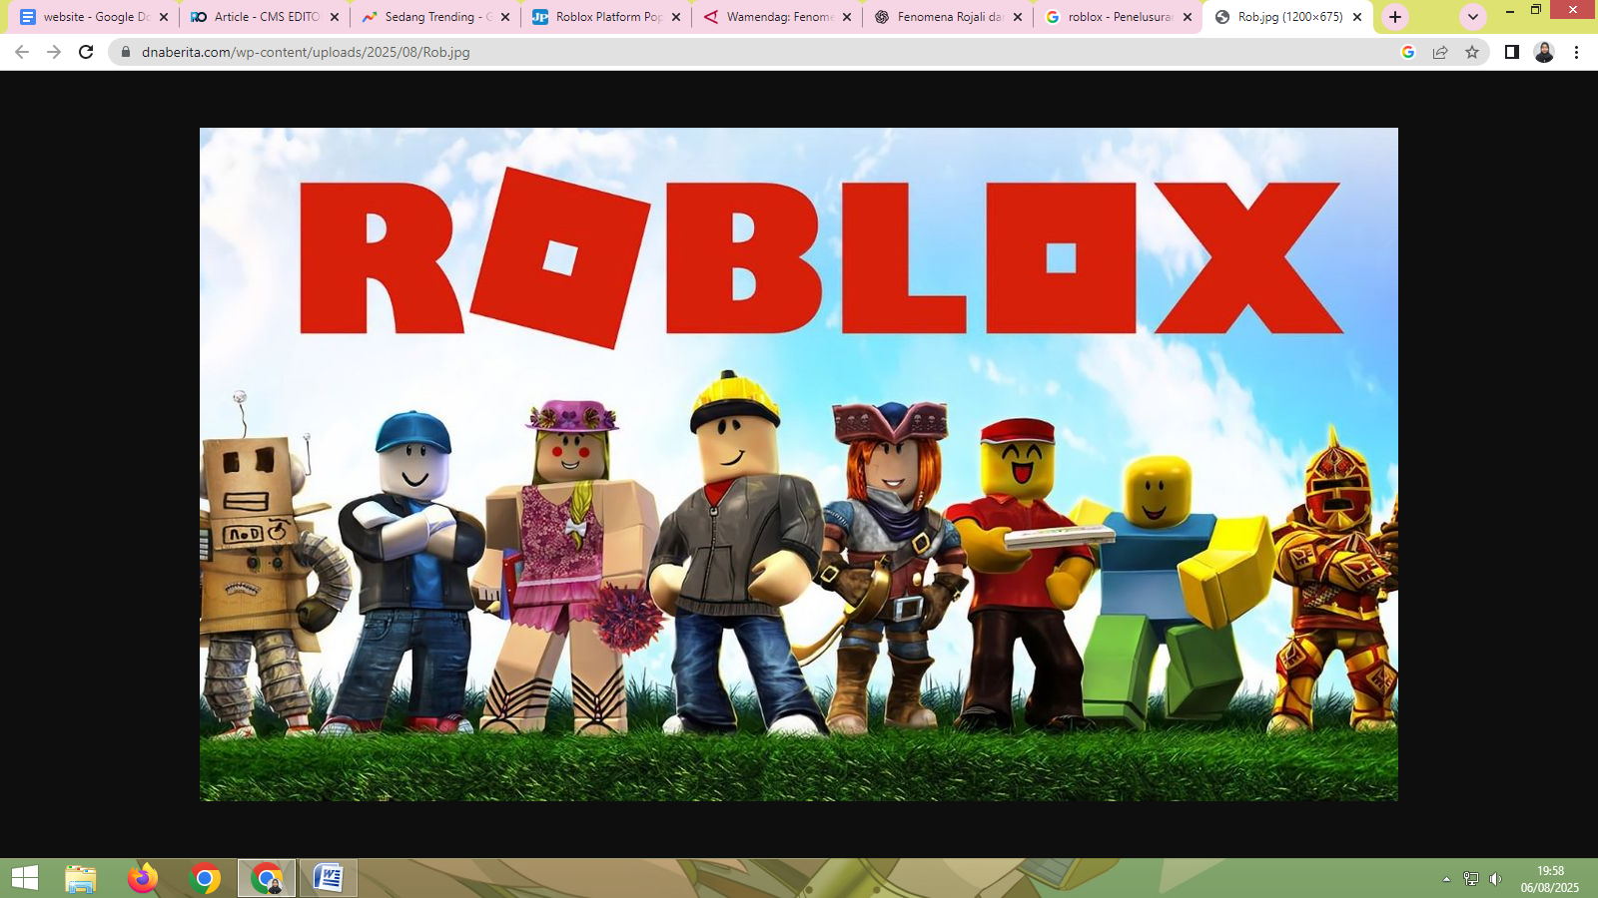Click the Google icon in address bar
The image size is (1598, 898).
coord(1408,52)
